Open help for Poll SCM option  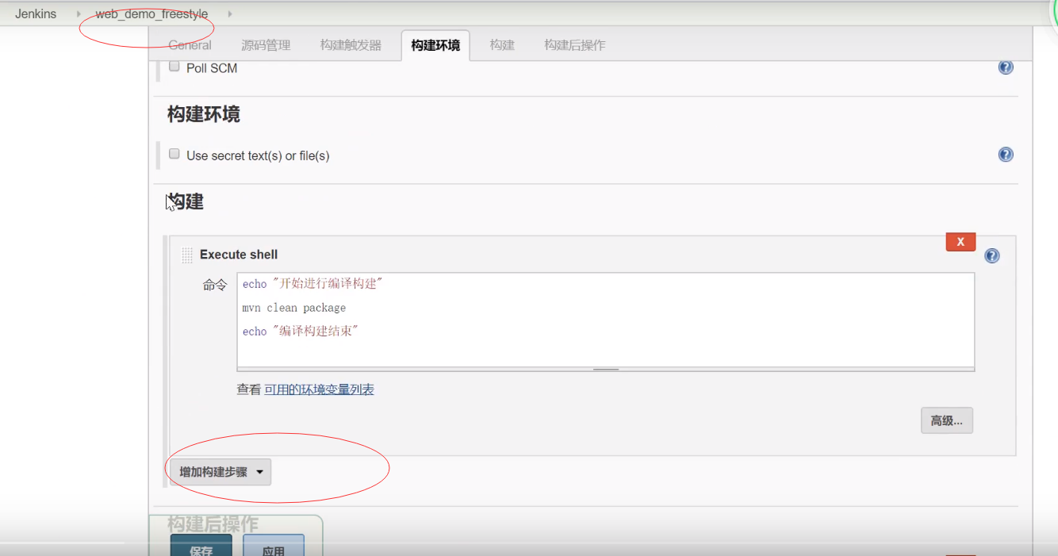(1006, 67)
